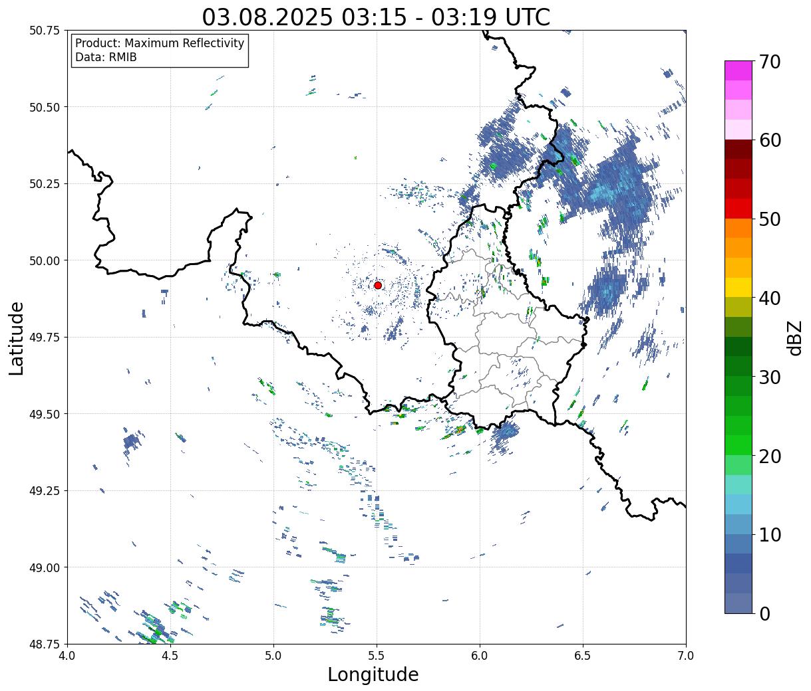This screenshot has height=691, width=811.
Task: Click the dark green 30 dBZ color band
Action: tap(738, 366)
